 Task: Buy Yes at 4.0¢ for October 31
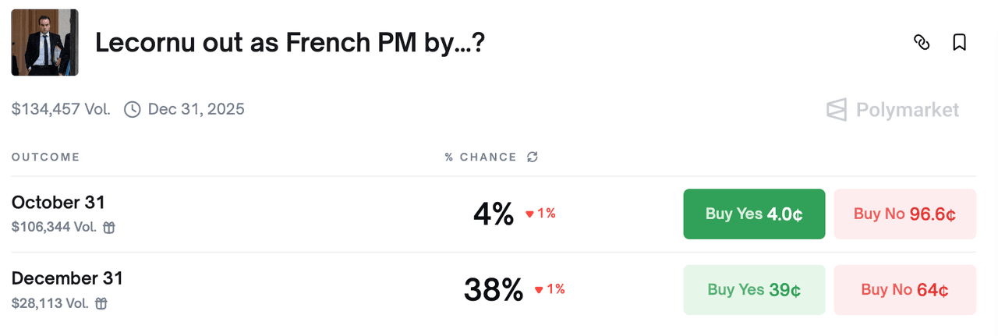(754, 214)
